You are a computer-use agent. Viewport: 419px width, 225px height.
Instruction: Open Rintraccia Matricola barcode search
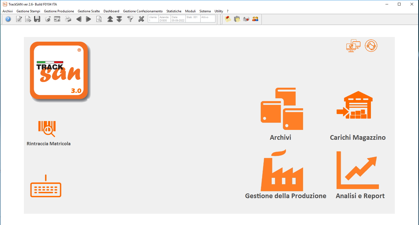[47, 129]
